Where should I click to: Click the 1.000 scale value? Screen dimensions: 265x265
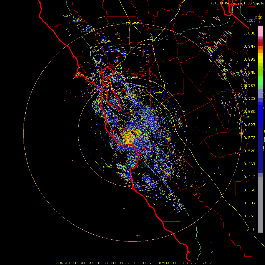[249, 33]
